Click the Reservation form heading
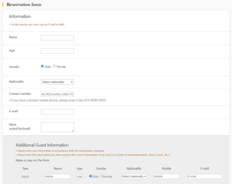232x184 pixels. tap(24, 5)
